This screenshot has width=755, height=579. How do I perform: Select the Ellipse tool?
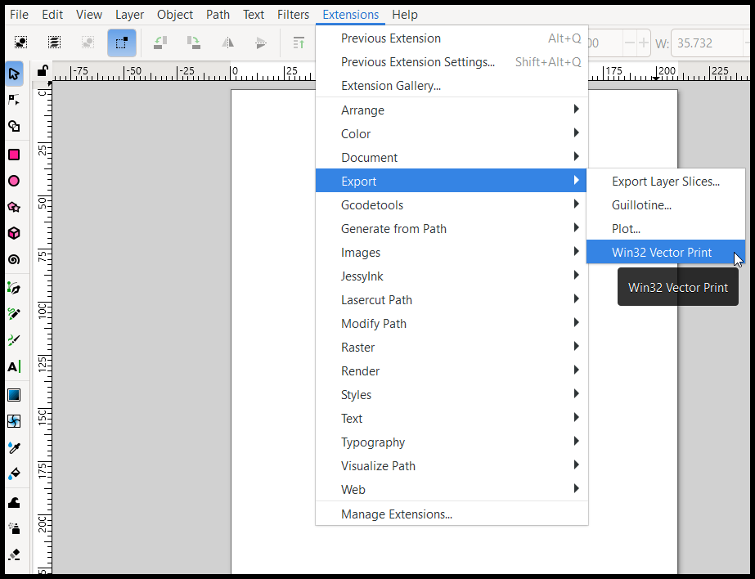pyautogui.click(x=14, y=181)
